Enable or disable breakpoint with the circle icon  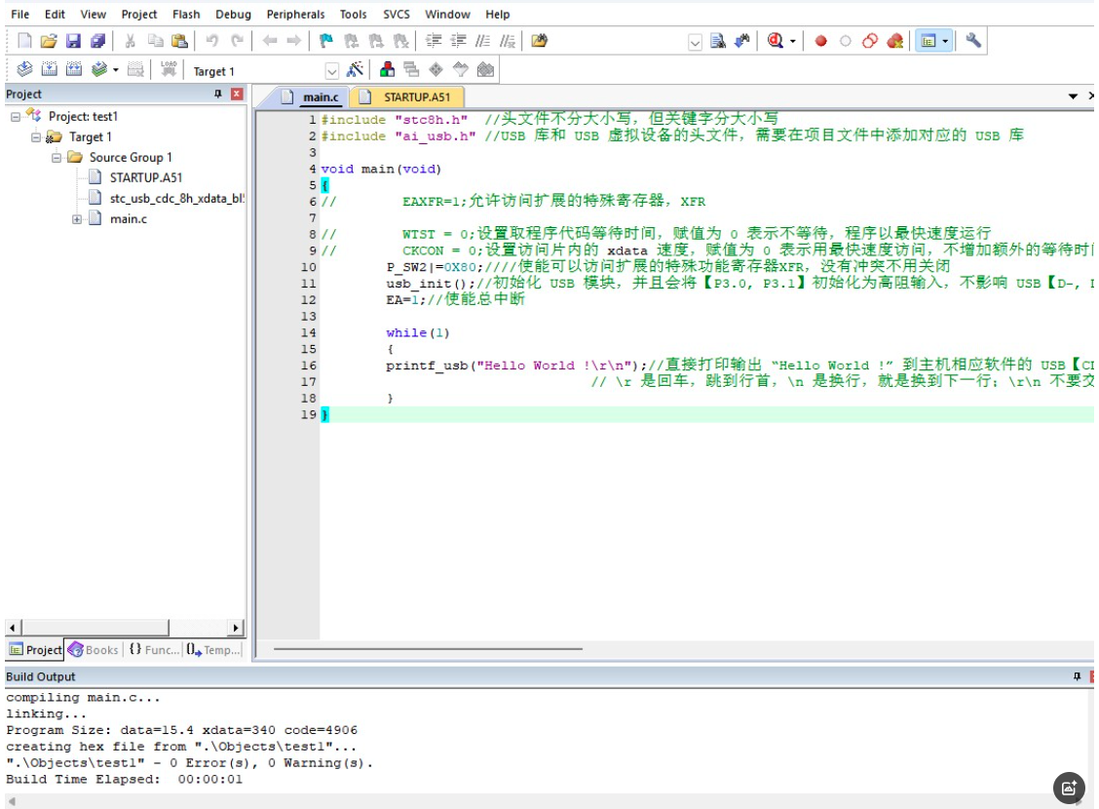coord(846,41)
